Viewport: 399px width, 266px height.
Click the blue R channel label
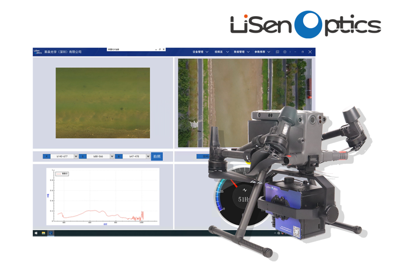click(47, 156)
